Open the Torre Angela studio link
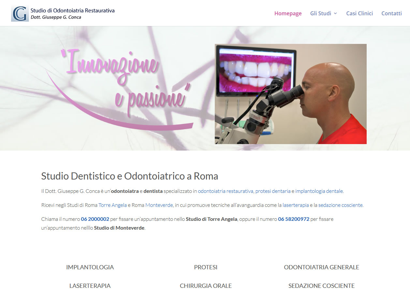 (112, 205)
